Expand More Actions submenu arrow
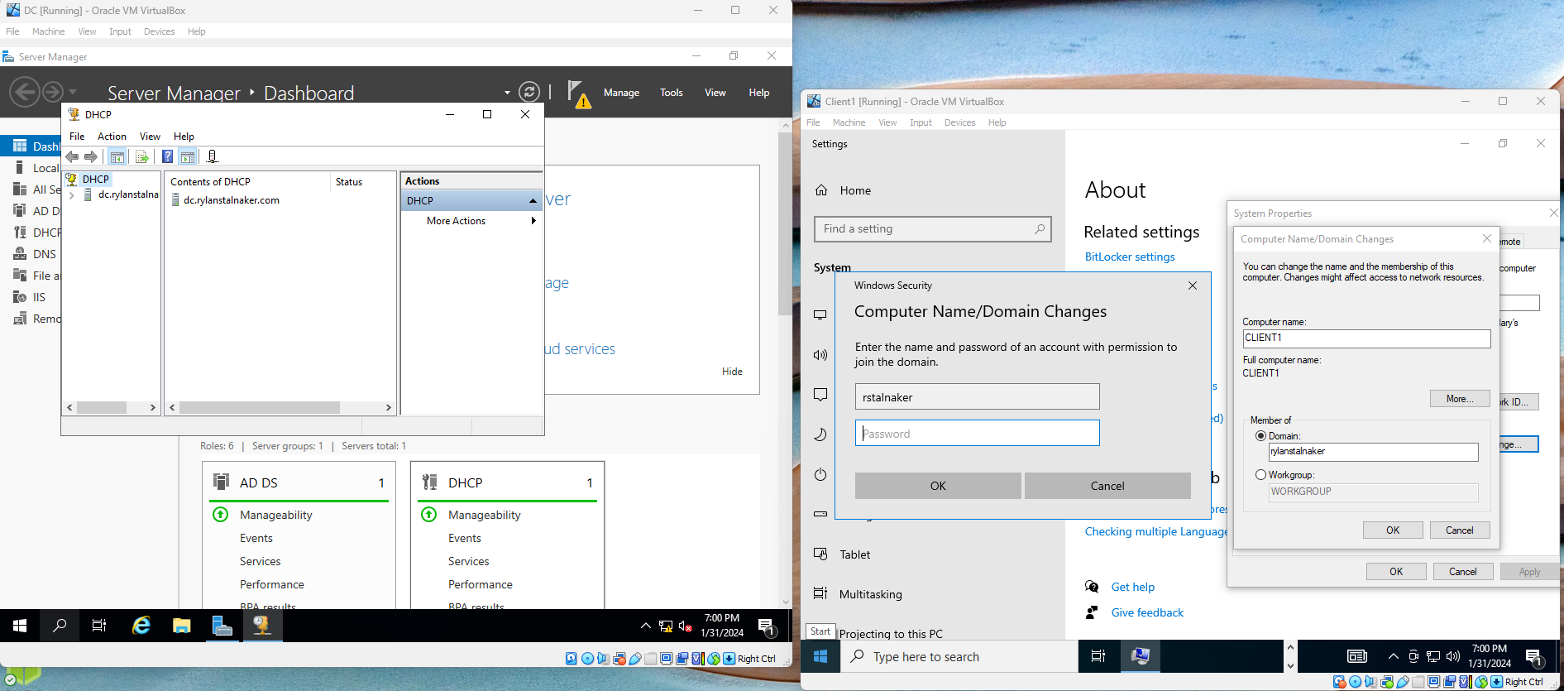Viewport: 1564px width, 691px height. 533,221
